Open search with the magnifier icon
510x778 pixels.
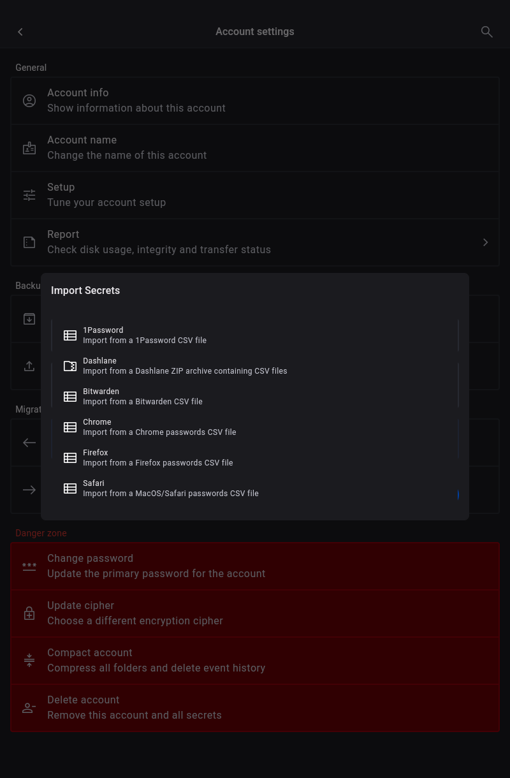pos(486,32)
